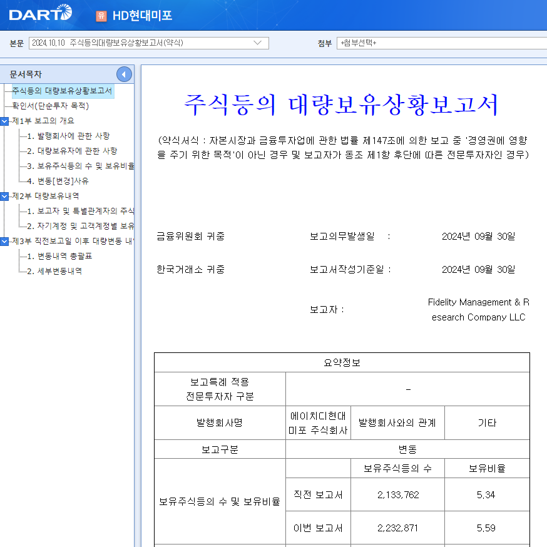The image size is (547, 547).
Task: Go to 1. 변동내역 총괄표
Action: tap(59, 256)
